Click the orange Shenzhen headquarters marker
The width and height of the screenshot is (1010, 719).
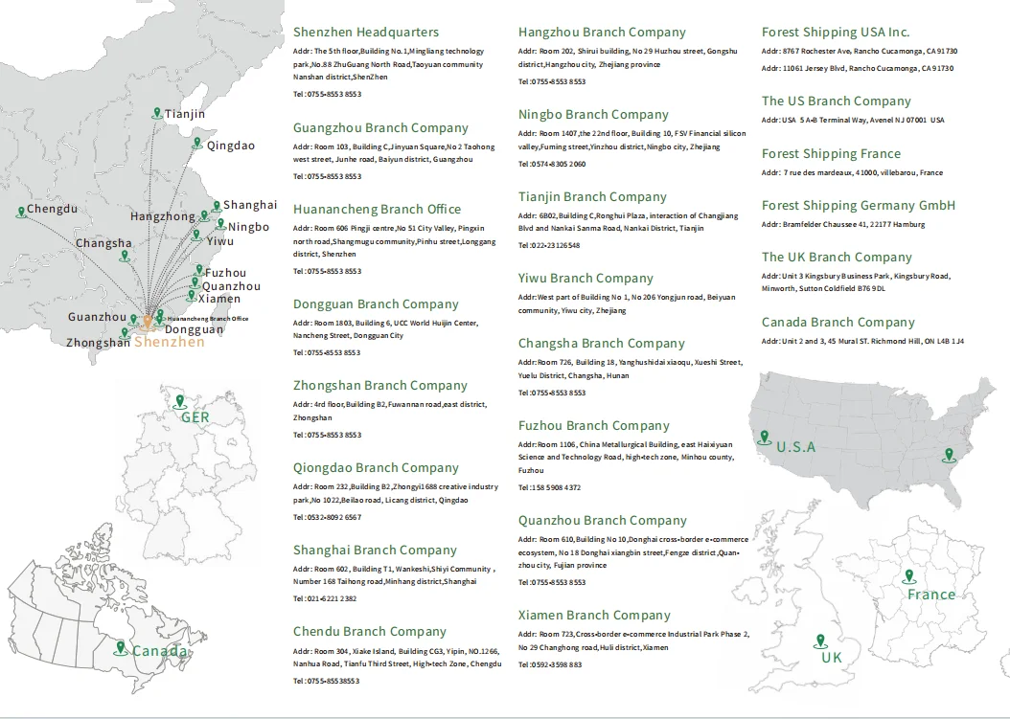148,321
